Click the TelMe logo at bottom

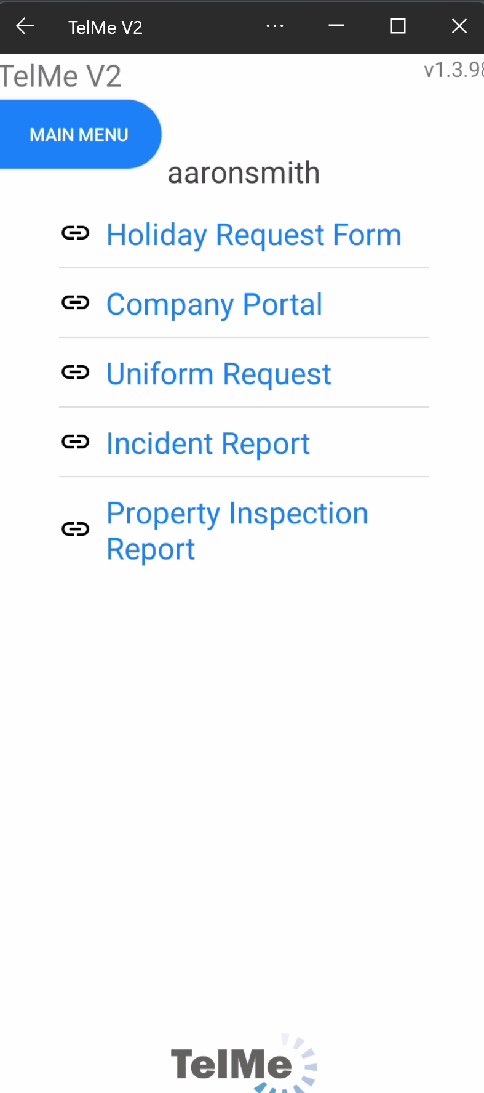point(243,1064)
